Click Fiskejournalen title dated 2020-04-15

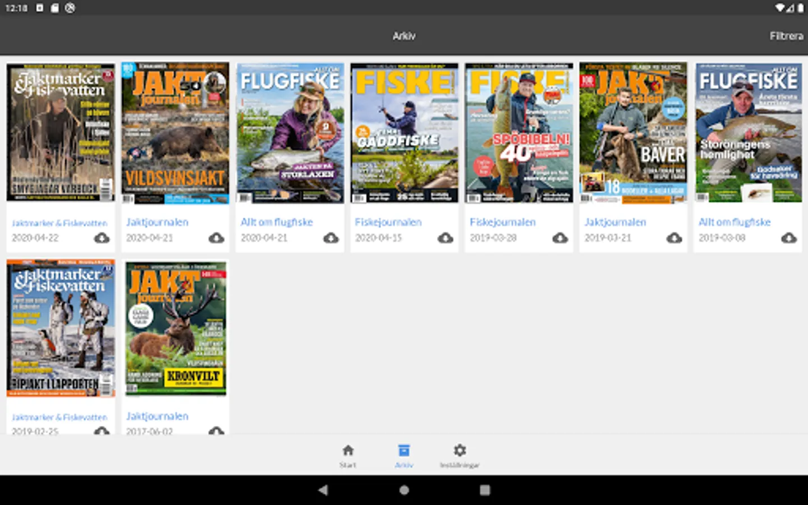point(388,222)
